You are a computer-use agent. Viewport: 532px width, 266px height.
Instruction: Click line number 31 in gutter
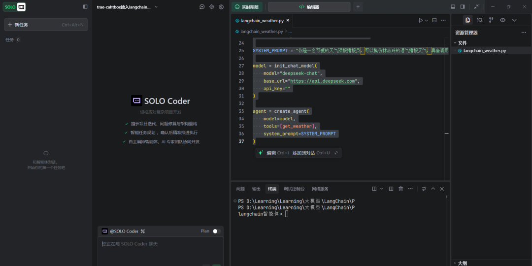(x=241, y=96)
